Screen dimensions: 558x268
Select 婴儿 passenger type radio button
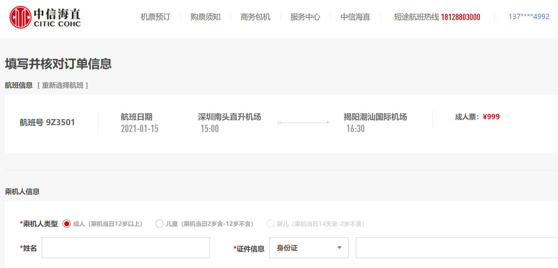click(271, 224)
